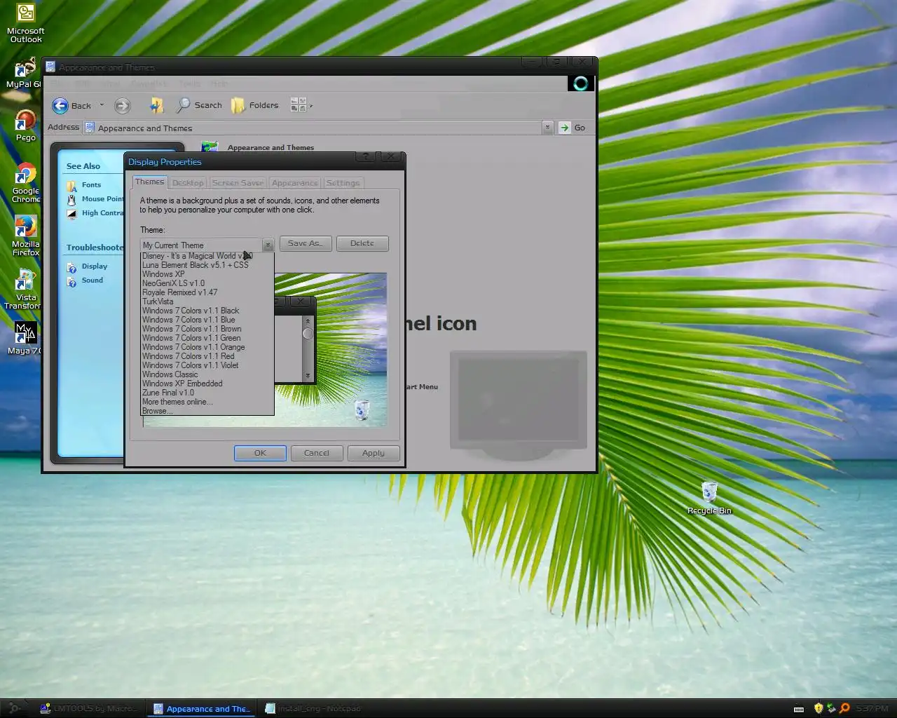
Task: Select NeoGeniX LS v1.0 theme
Action: coord(207,283)
